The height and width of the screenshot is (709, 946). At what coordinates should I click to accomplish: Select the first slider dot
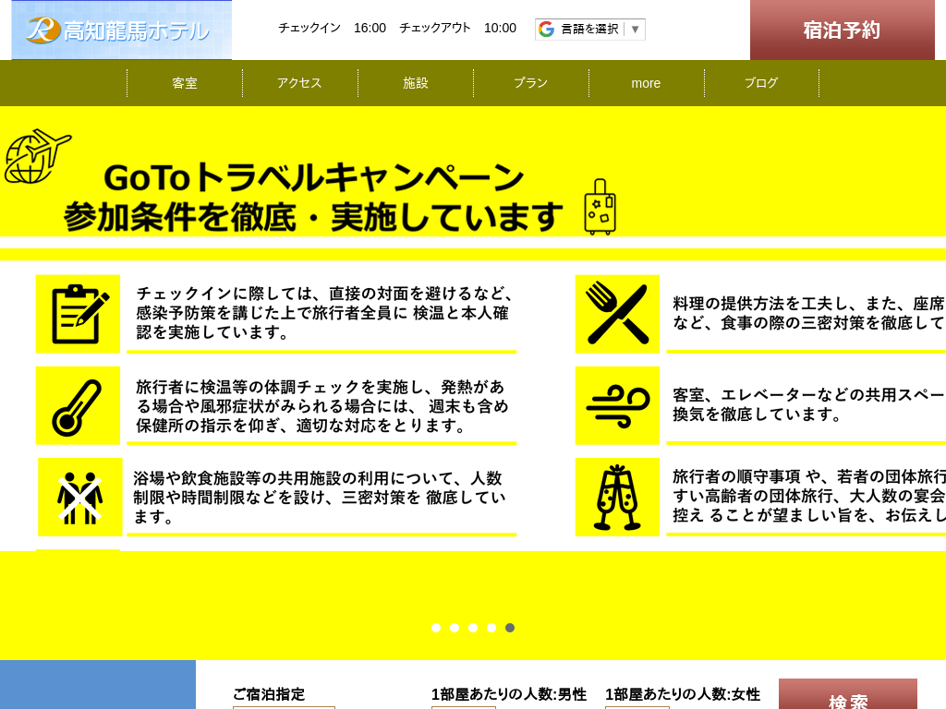(436, 628)
